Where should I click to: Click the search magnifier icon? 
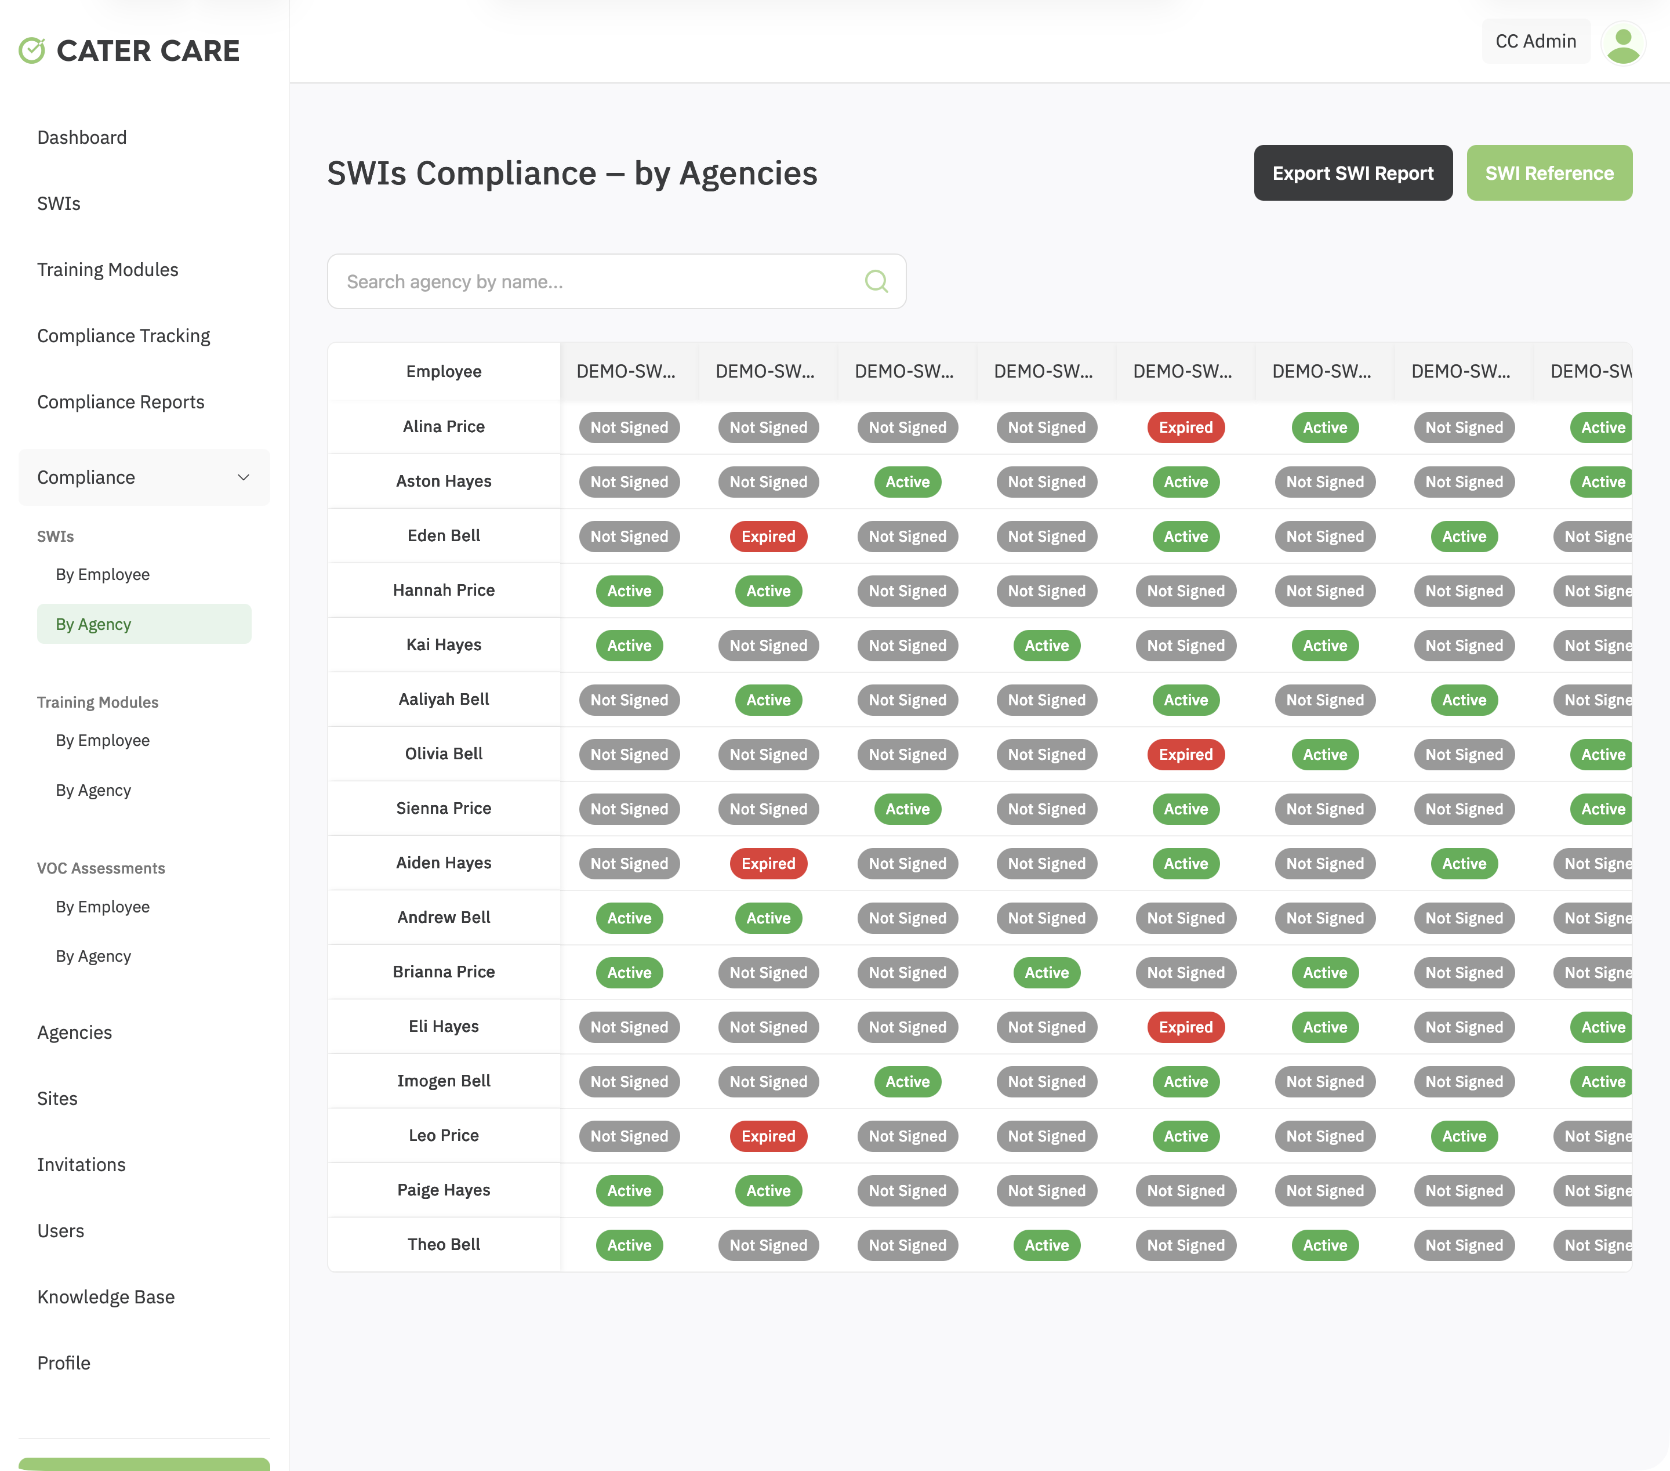[x=877, y=282]
